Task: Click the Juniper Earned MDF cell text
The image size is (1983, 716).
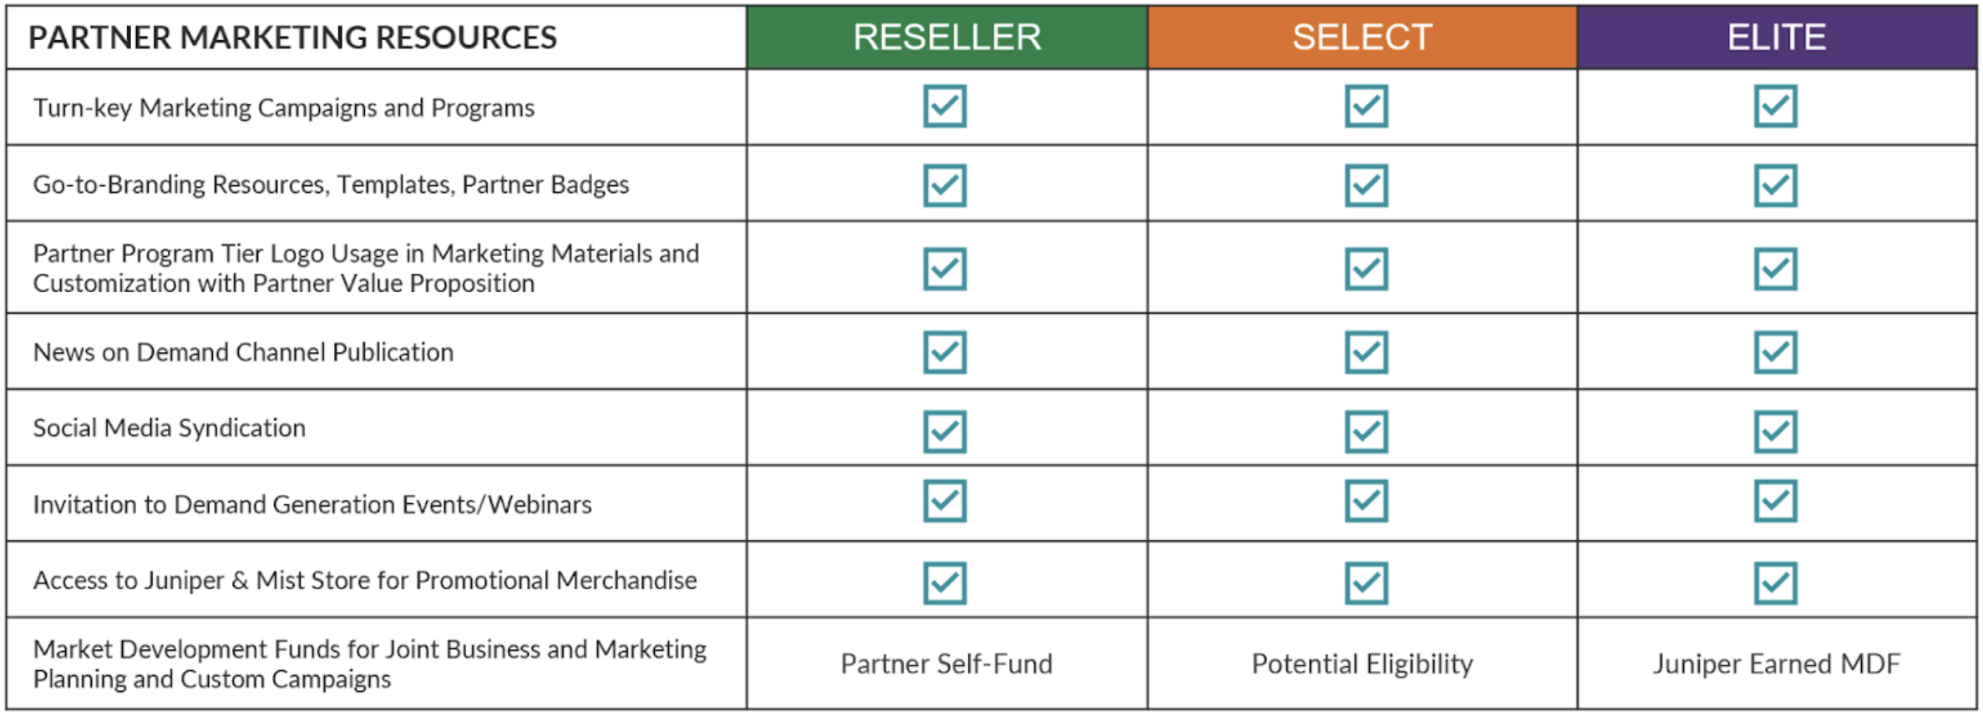Action: (1776, 664)
